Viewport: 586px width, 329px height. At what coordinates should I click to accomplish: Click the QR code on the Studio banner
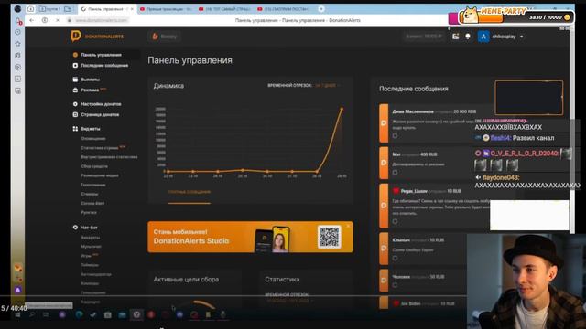(330, 237)
